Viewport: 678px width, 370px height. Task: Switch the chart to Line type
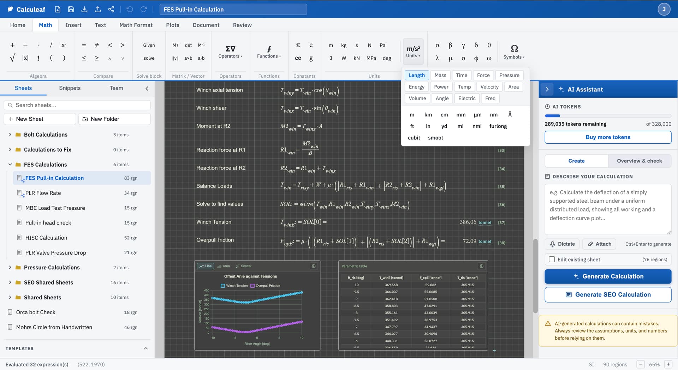(206, 266)
